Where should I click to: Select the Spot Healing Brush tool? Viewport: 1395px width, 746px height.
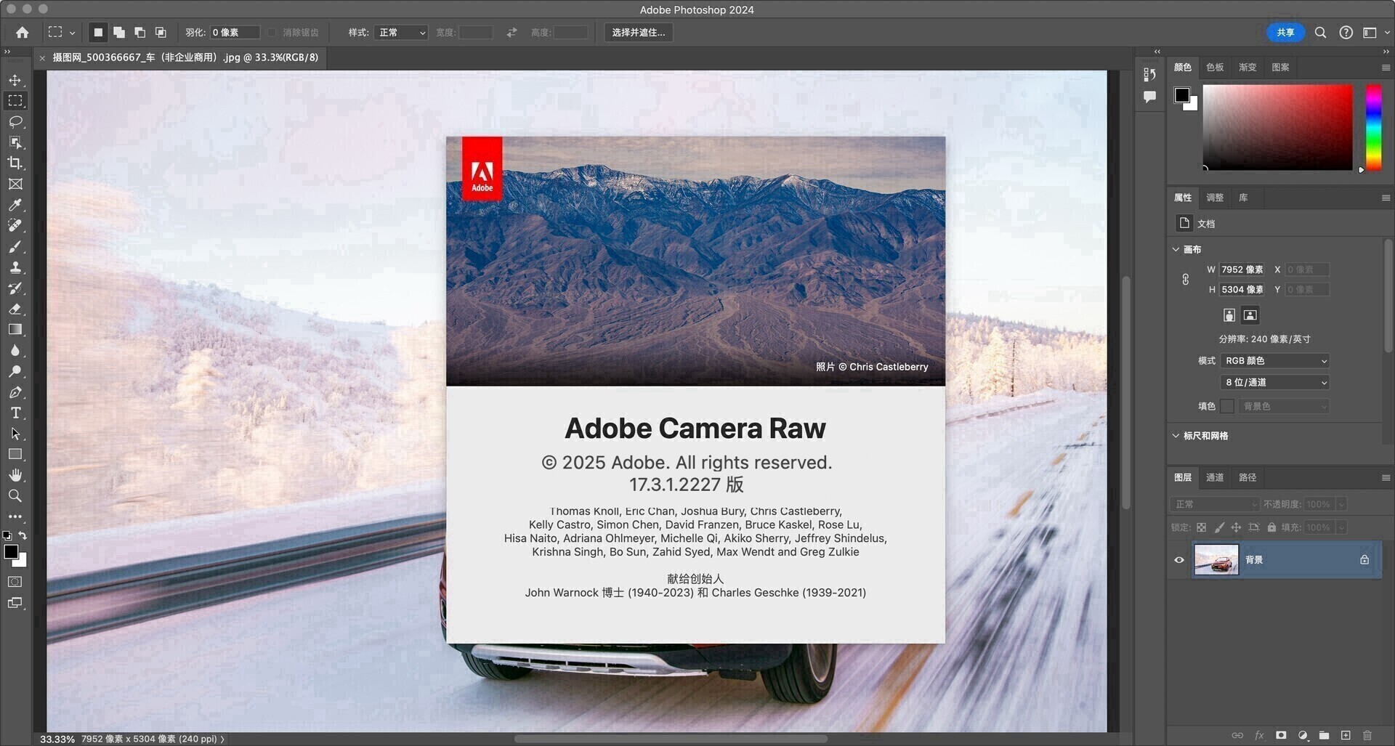[x=15, y=225]
